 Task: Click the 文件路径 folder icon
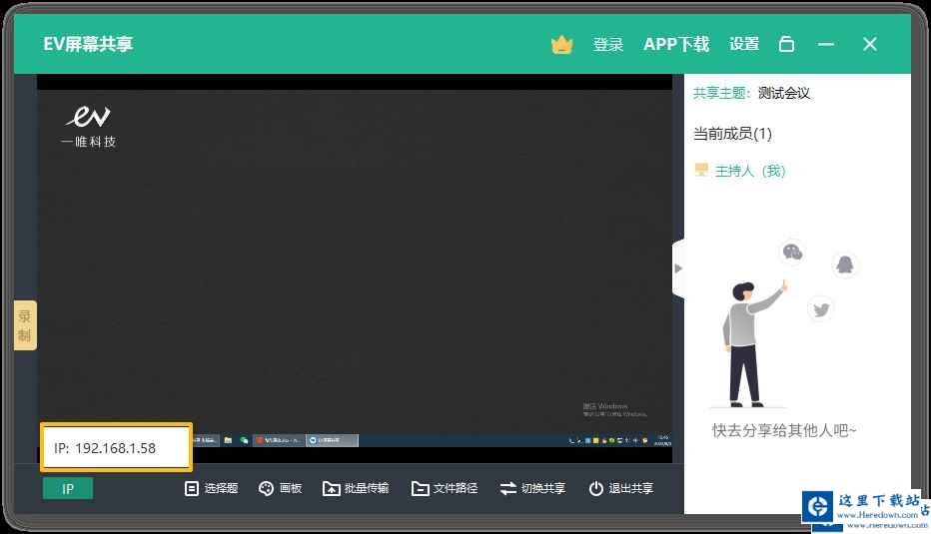[420, 488]
